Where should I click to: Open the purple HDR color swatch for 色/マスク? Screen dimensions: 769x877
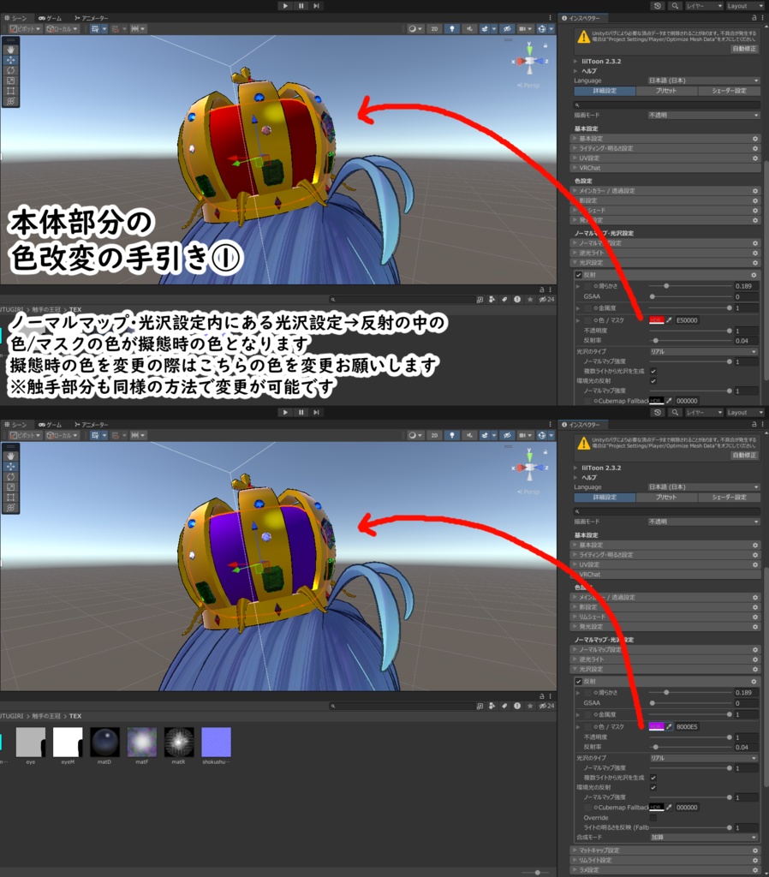[656, 726]
